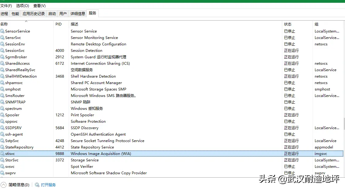Sort by the 状态 column header
Screen dimensions: 345x189
pyautogui.click(x=288, y=24)
